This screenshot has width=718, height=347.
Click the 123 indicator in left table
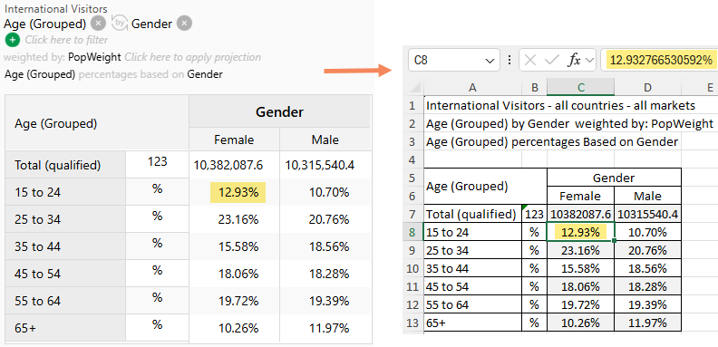[x=158, y=161]
